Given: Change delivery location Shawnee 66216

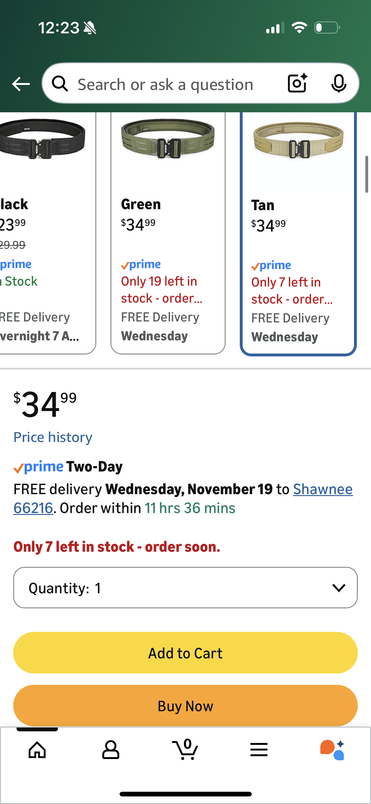Looking at the screenshot, I should [x=323, y=489].
